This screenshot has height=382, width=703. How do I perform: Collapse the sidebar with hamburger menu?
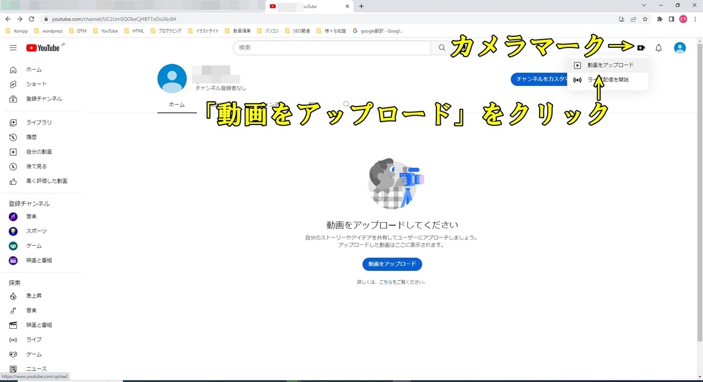12,48
